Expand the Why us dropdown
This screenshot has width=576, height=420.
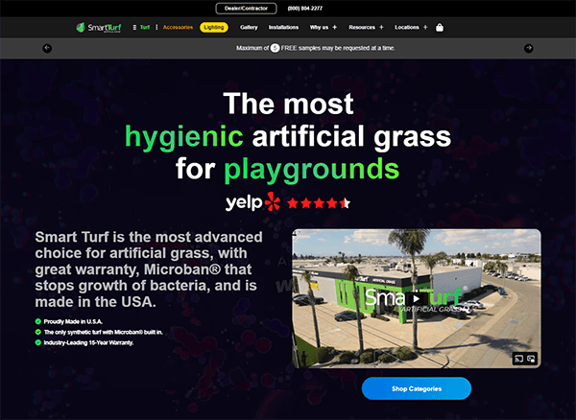324,28
